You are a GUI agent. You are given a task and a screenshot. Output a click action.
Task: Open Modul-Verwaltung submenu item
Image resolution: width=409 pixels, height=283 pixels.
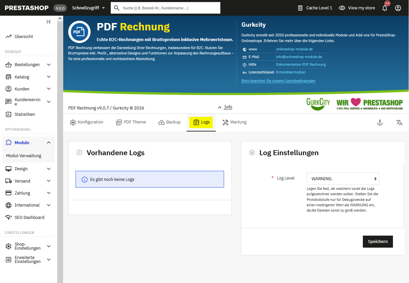(24, 156)
